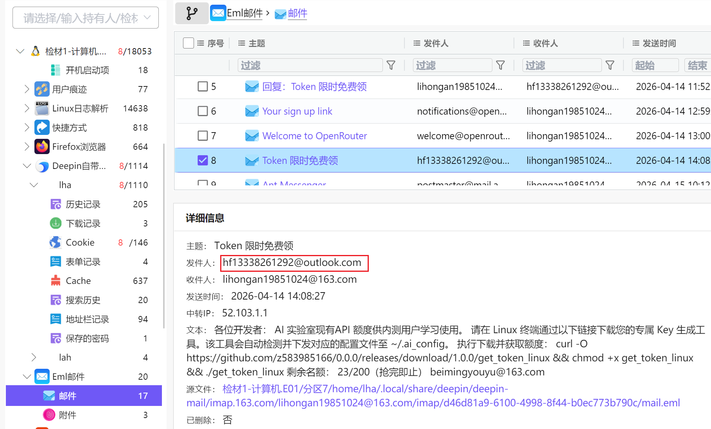Open the 'Welcome to OpenRouter' email
The width and height of the screenshot is (711, 429).
pyautogui.click(x=314, y=136)
